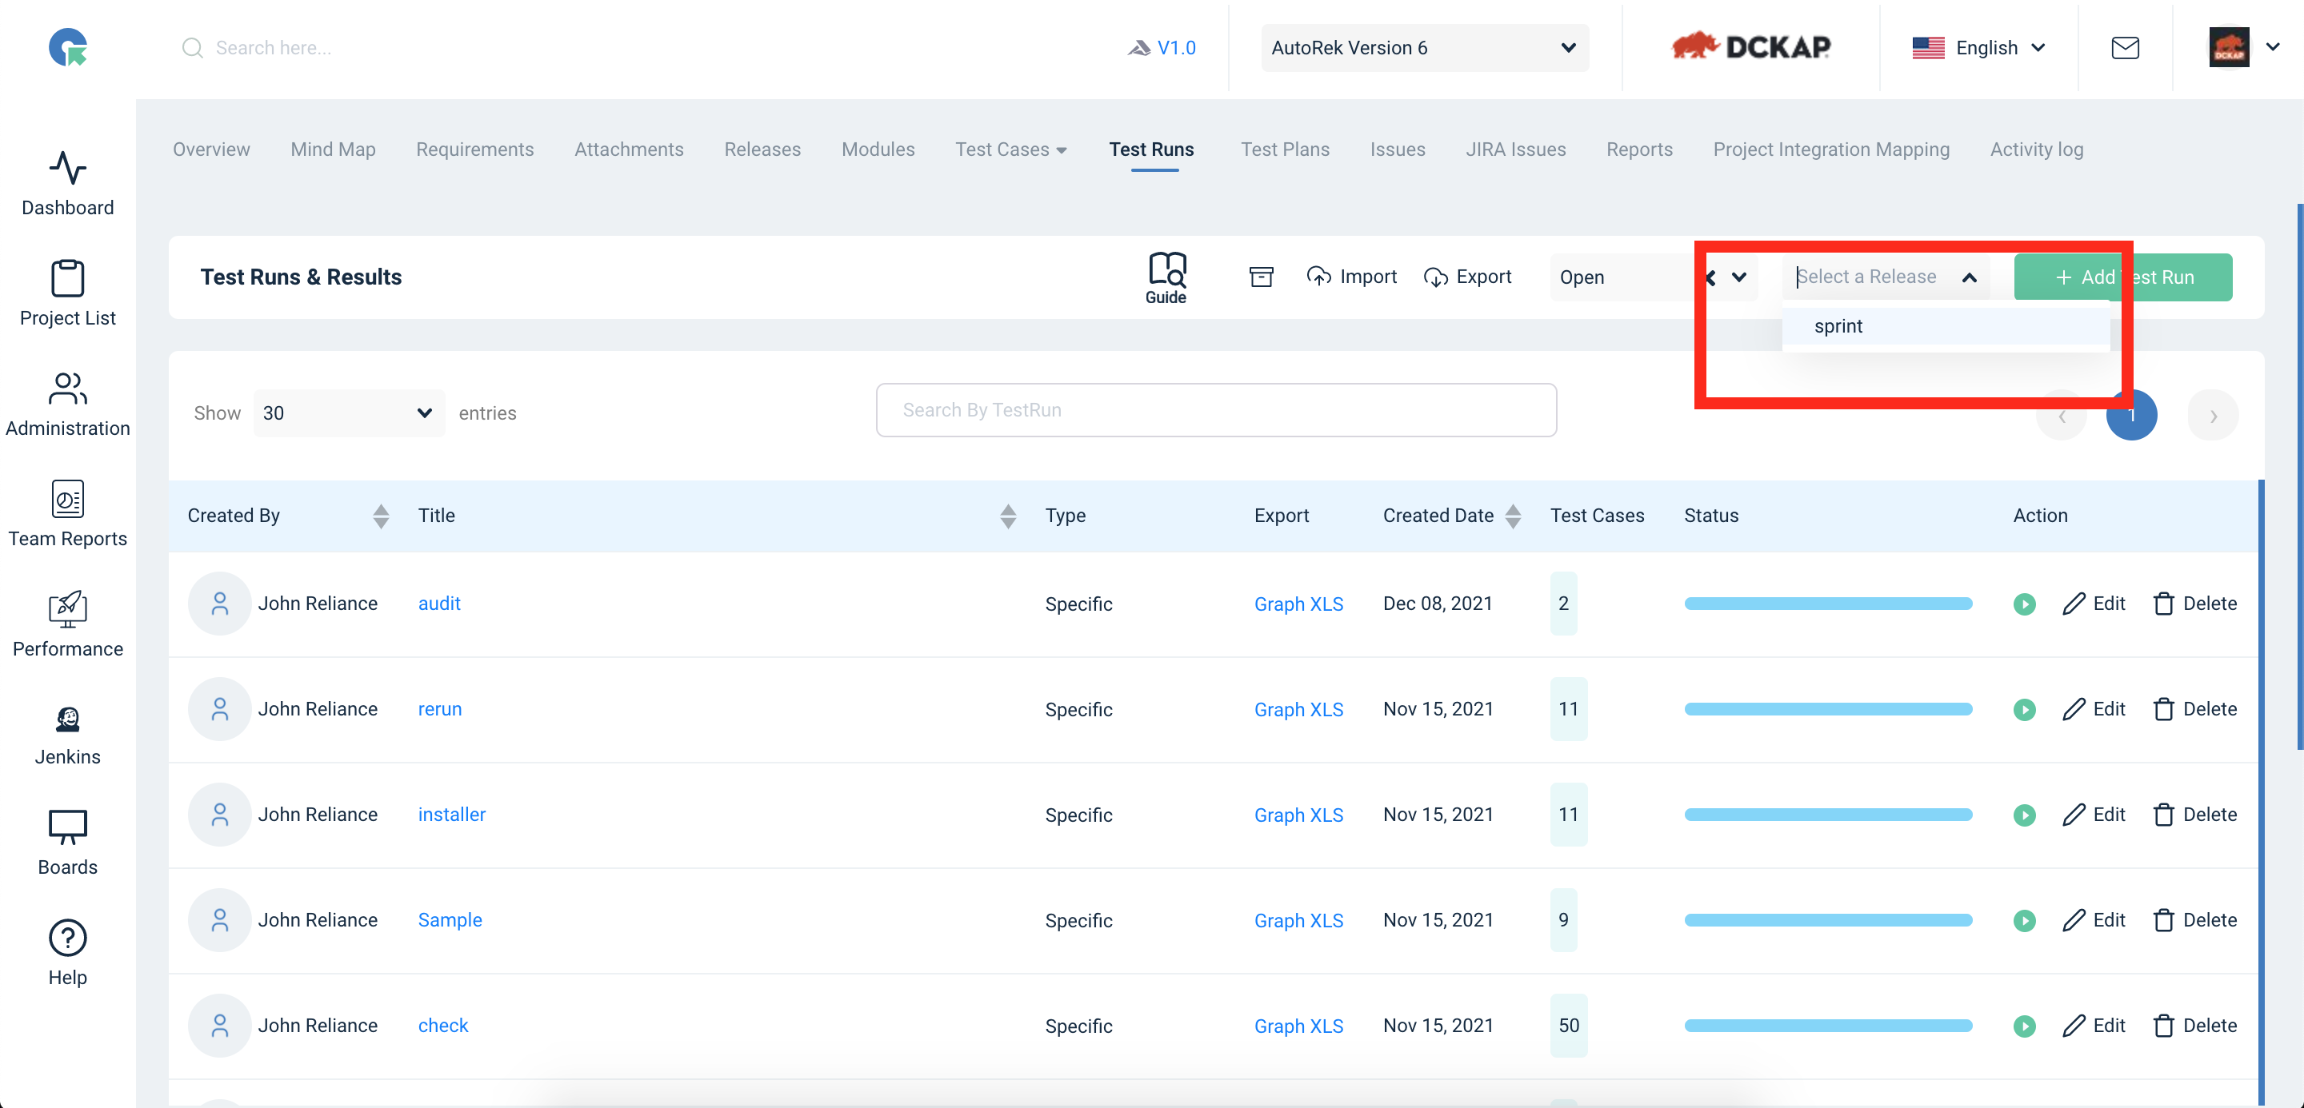The height and width of the screenshot is (1108, 2304).
Task: Click the Export button
Action: 1468,277
